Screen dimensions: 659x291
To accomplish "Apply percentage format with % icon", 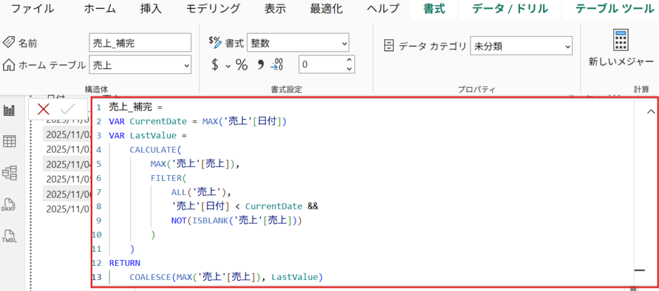I will point(241,64).
